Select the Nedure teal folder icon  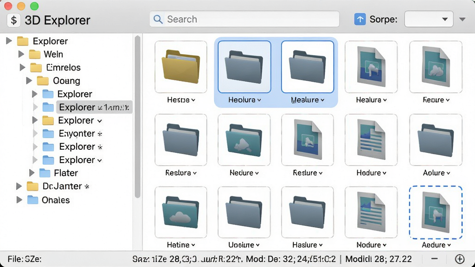tap(244, 140)
